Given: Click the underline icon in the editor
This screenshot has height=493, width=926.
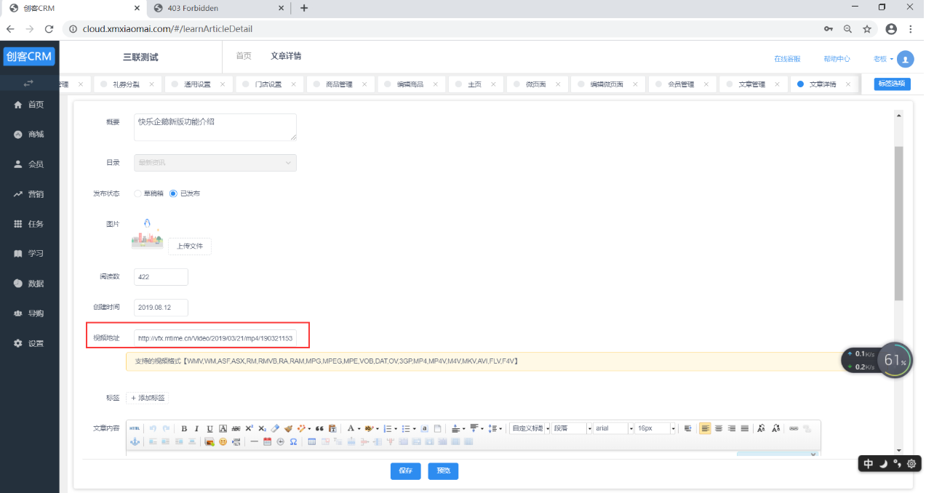Looking at the screenshot, I should [x=209, y=429].
